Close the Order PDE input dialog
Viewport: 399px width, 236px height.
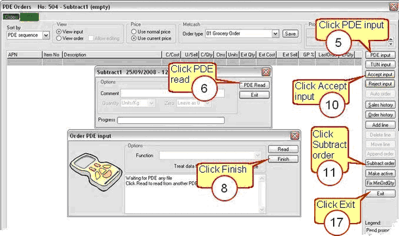295,136
